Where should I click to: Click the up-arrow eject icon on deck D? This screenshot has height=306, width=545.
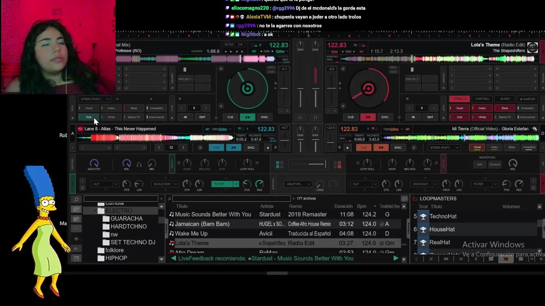coord(347,147)
